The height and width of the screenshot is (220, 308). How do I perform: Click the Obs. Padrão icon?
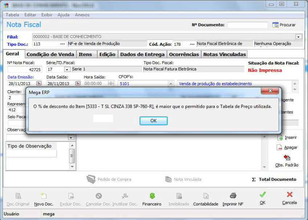pos(287,157)
